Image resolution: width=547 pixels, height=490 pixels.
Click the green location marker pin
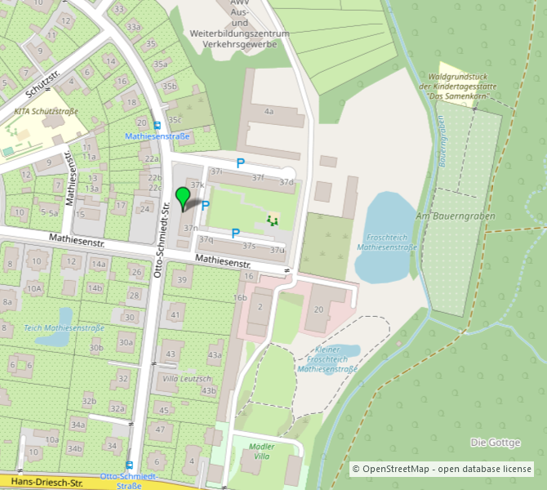(x=182, y=198)
